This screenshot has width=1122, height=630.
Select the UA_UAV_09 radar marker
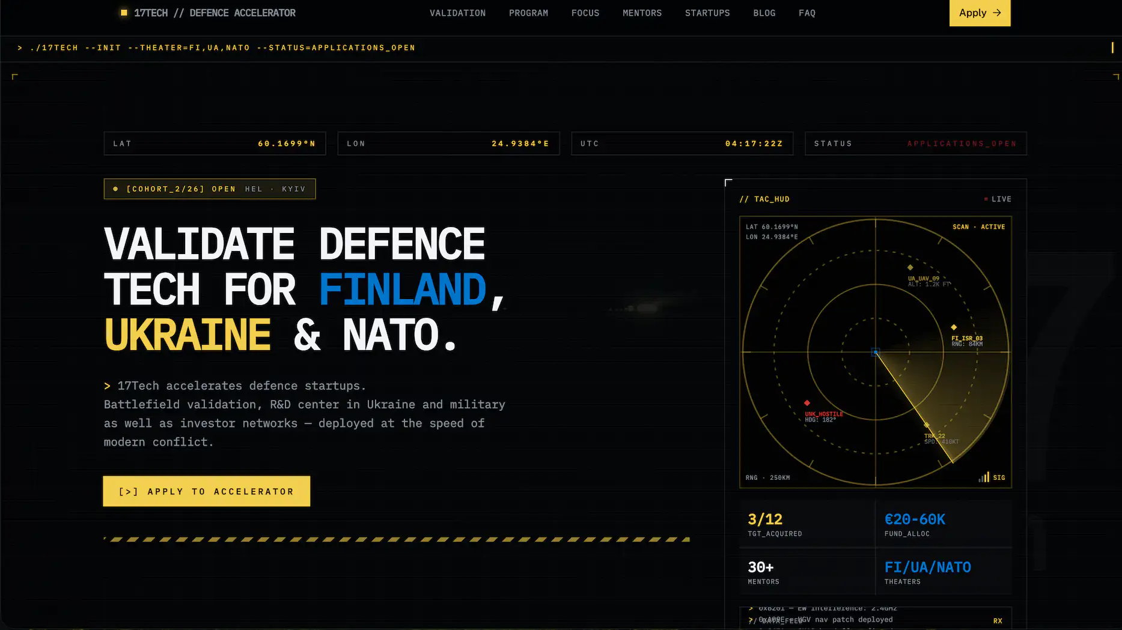(x=910, y=267)
